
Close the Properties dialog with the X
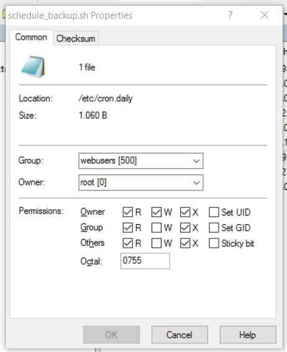point(265,16)
